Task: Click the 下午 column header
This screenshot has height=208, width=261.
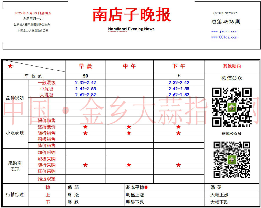Action: pos(179,66)
